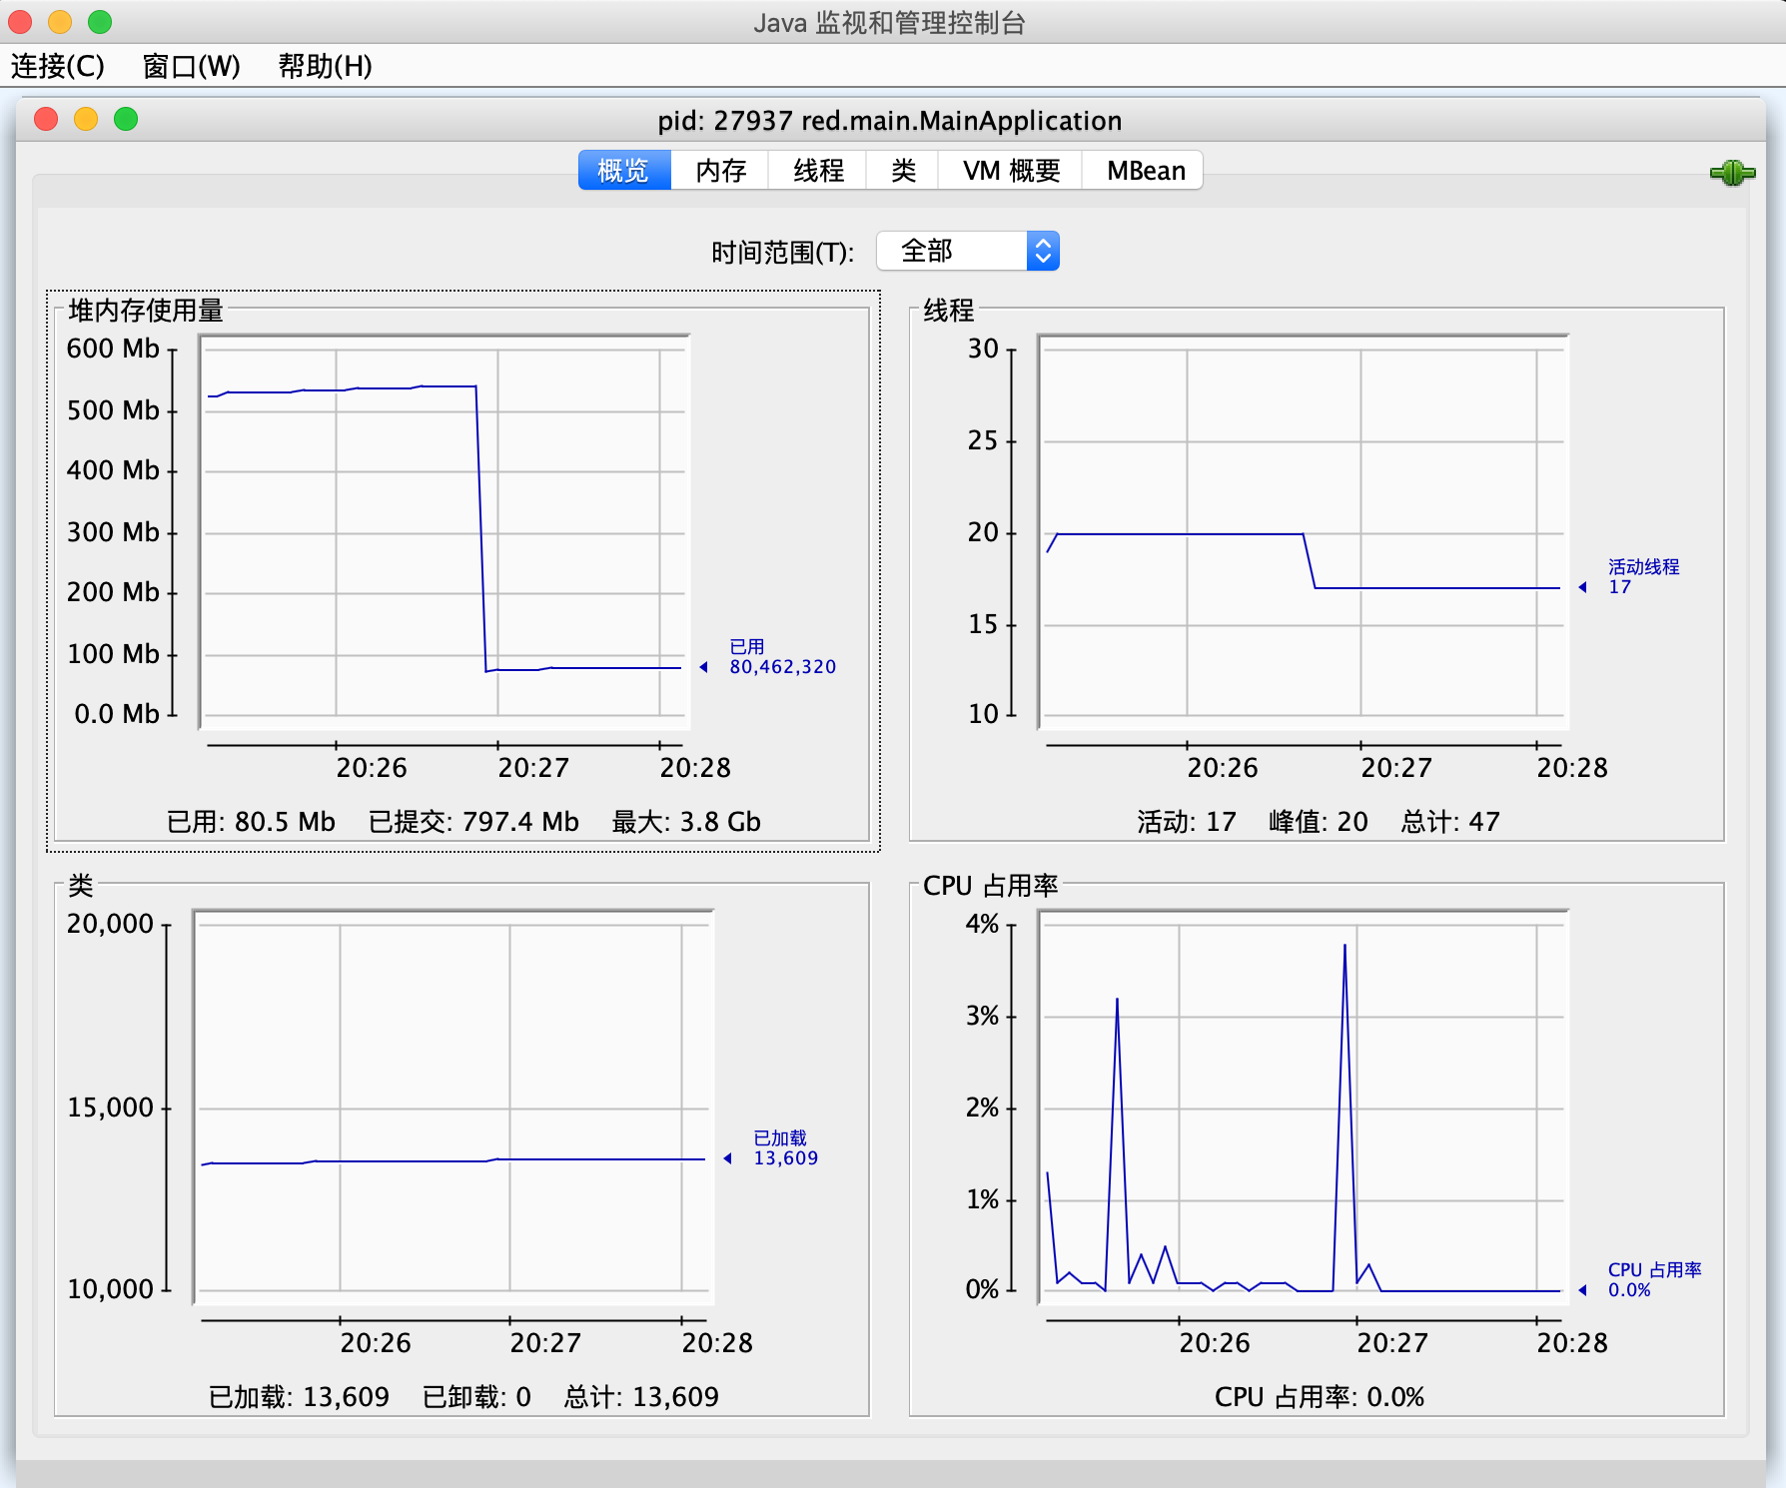Close the pid 27937 inner window
Image resolution: width=1786 pixels, height=1488 pixels.
click(x=46, y=120)
